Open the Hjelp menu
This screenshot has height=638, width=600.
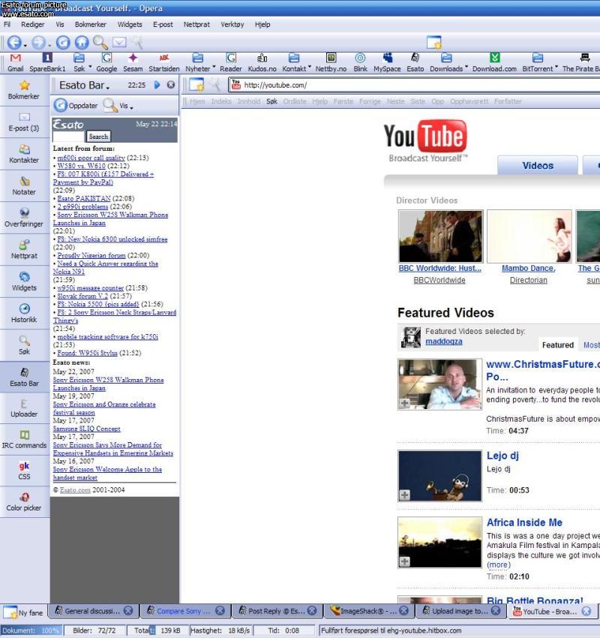262,25
